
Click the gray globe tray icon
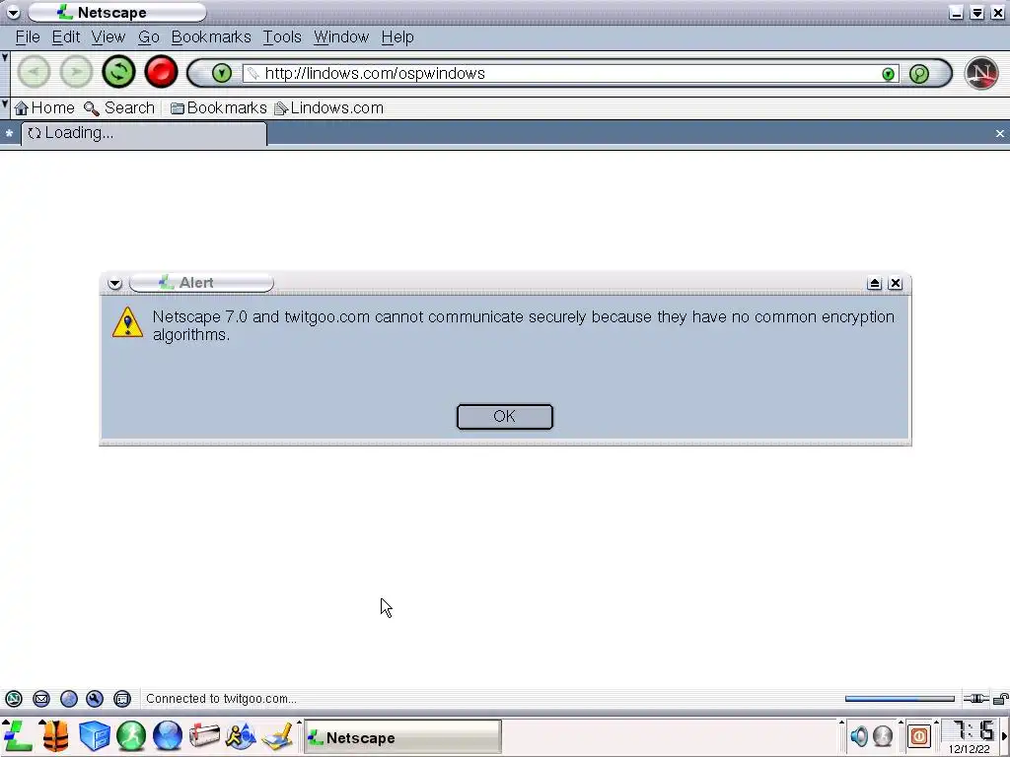click(883, 735)
